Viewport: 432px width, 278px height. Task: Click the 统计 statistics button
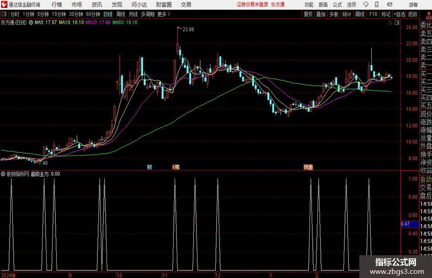point(347,14)
